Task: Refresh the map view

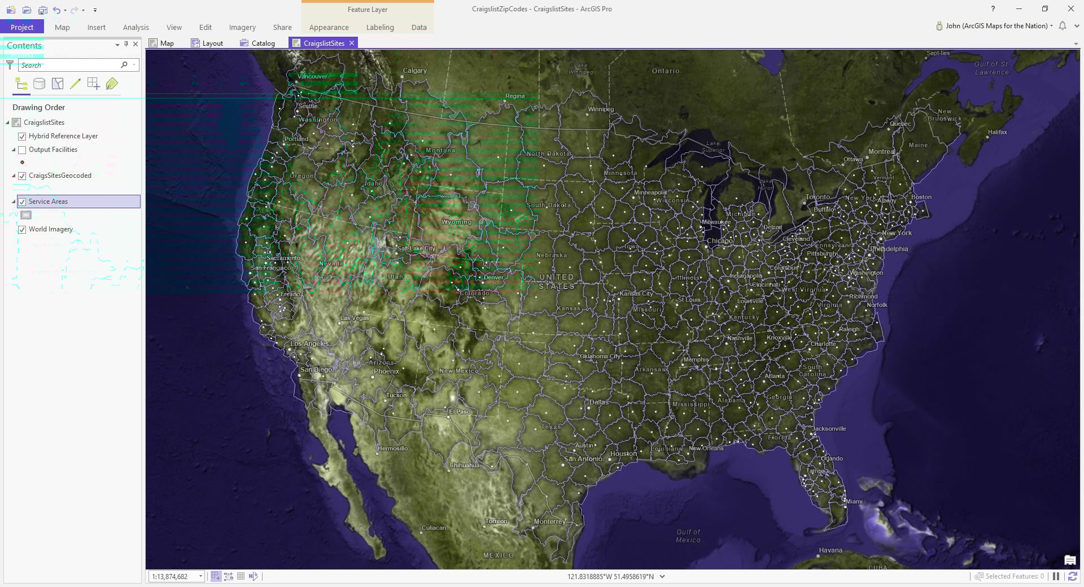Action: pyautogui.click(x=1072, y=576)
